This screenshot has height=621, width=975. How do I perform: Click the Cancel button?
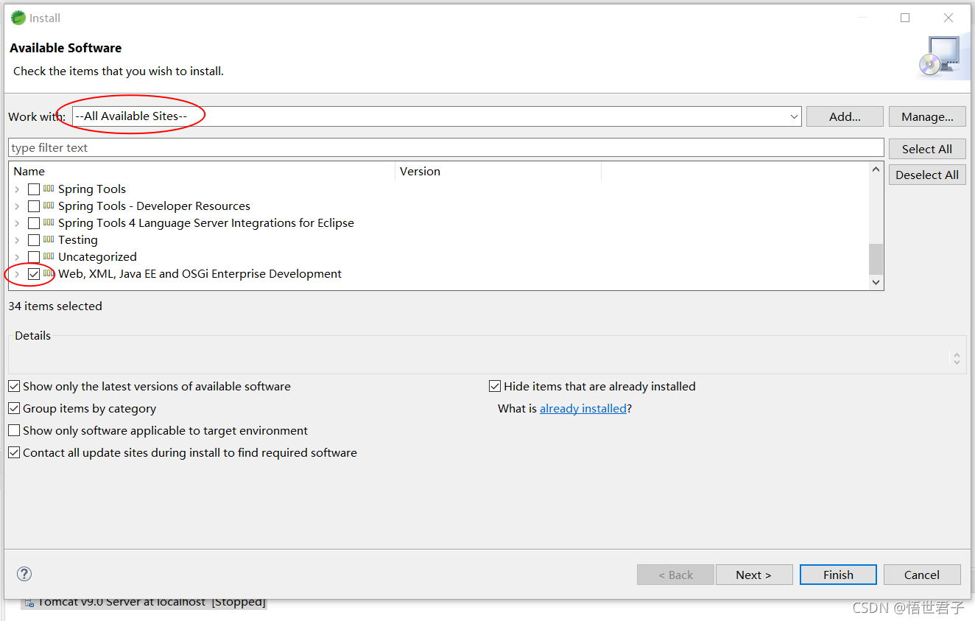922,575
